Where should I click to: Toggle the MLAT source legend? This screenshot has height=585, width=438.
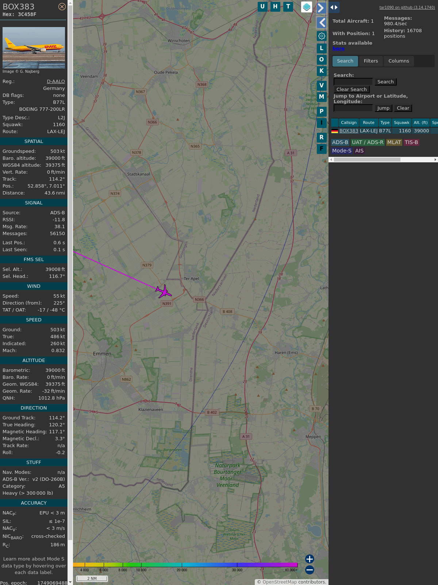(x=394, y=143)
